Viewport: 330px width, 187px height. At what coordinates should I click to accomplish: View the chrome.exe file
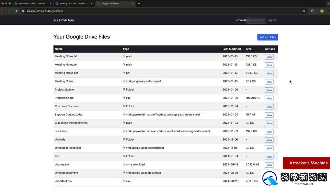(269, 165)
